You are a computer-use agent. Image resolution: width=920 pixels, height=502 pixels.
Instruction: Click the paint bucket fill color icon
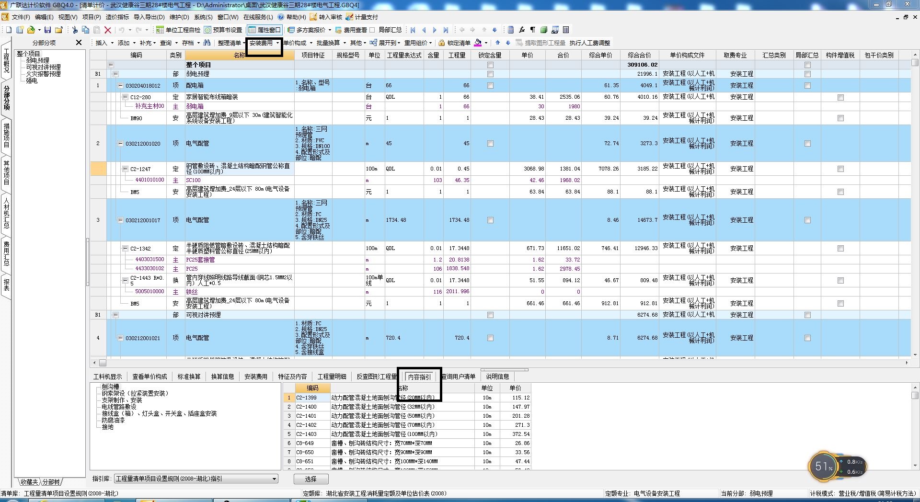tap(478, 43)
